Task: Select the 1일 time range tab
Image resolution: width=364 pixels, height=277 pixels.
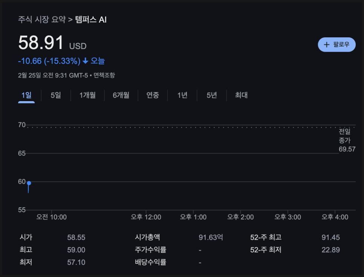Action: point(26,95)
